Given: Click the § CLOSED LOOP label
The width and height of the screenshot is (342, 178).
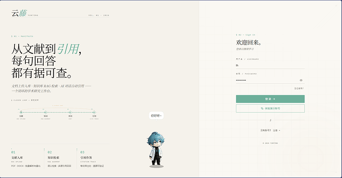Looking at the screenshot, I should coord(25,100).
